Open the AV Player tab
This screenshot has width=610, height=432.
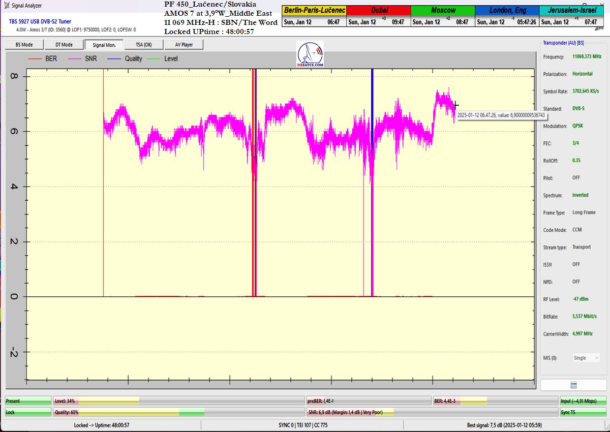point(184,45)
